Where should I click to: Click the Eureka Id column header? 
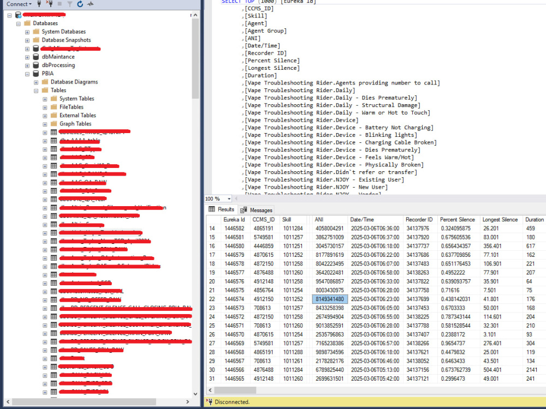coord(234,219)
